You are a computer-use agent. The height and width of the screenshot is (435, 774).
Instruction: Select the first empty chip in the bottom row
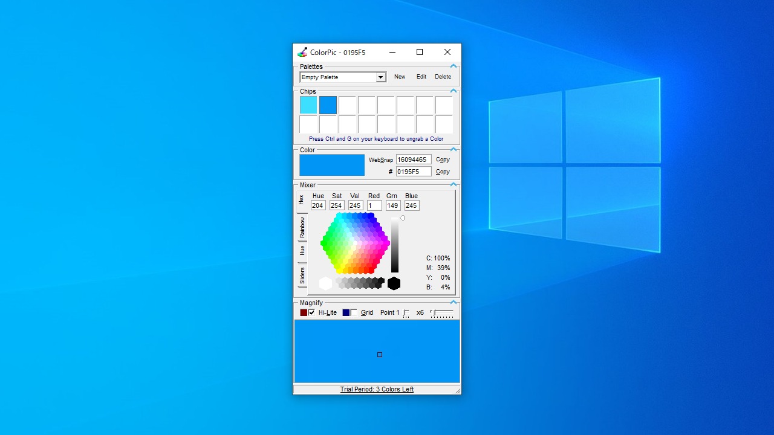308,124
